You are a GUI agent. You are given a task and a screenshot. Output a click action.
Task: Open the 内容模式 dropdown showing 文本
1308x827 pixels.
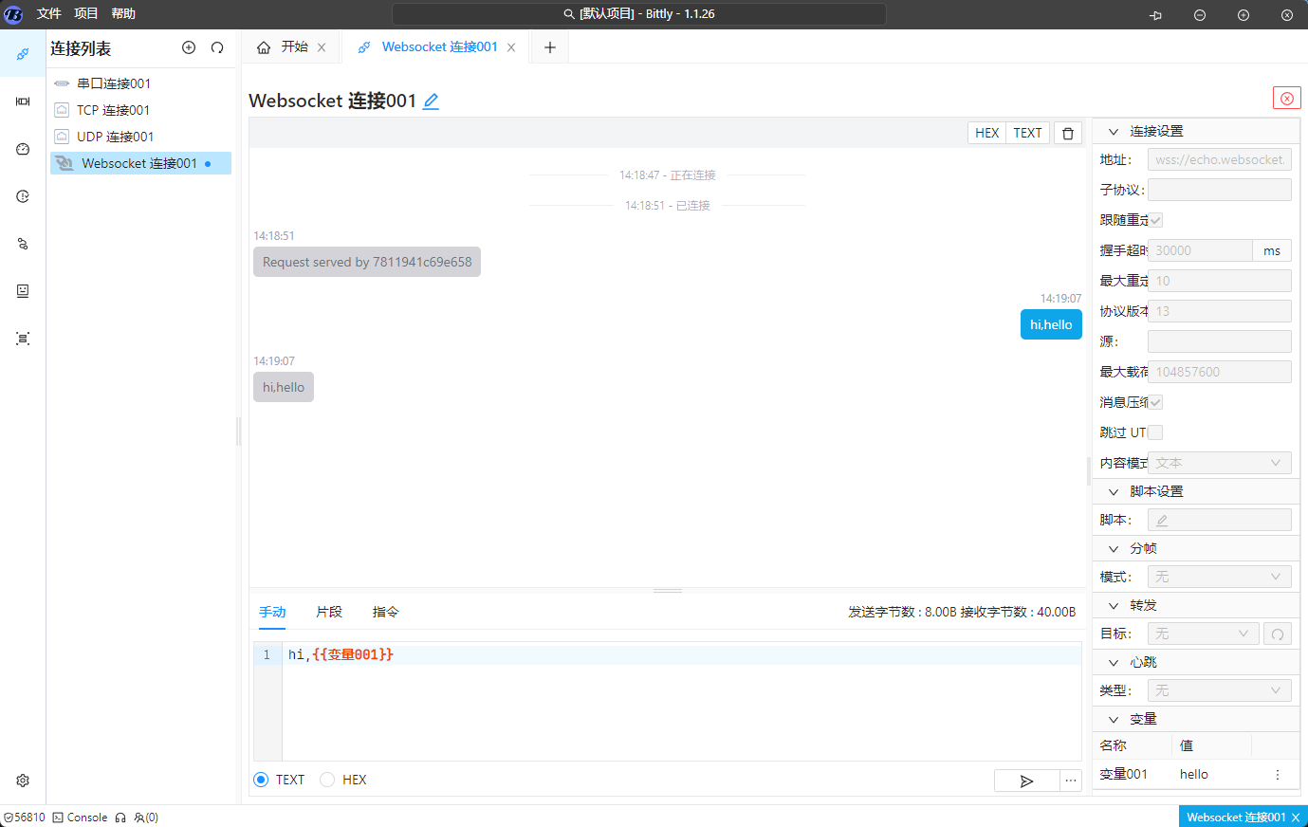point(1219,462)
